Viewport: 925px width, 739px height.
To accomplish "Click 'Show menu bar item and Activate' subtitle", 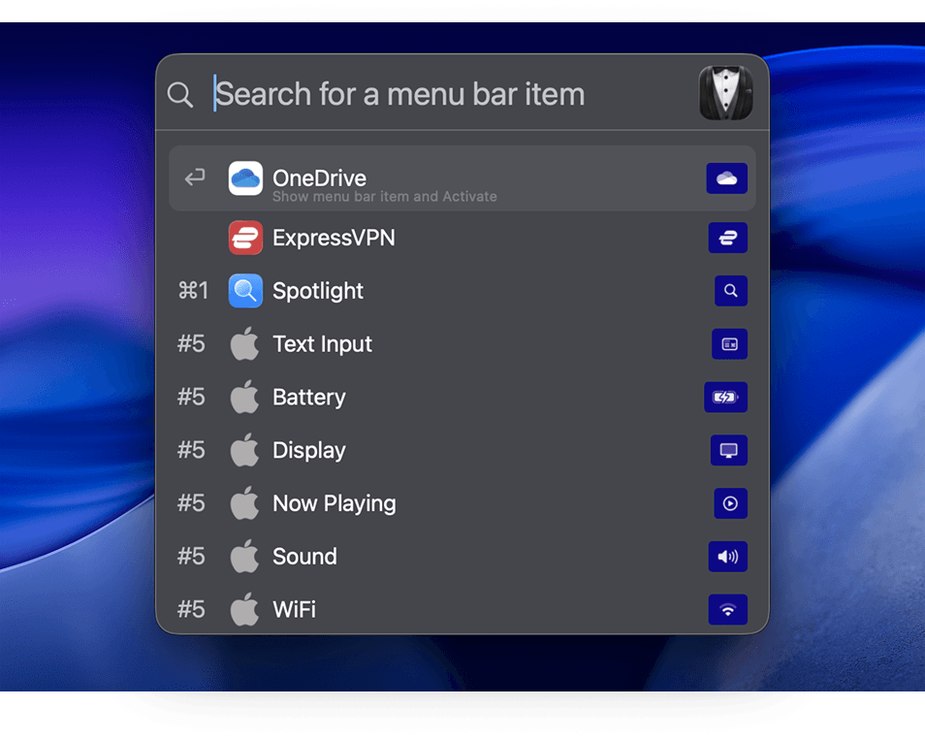I will pyautogui.click(x=385, y=197).
